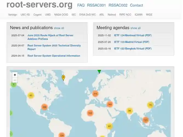Open Root Server System Operational Information
The image size is (183, 137).
pos(54,56)
